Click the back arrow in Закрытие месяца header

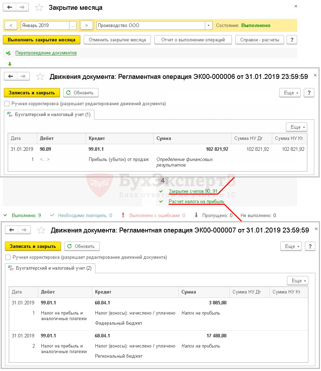10,7
